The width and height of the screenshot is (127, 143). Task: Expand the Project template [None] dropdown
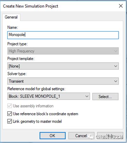tap(63, 66)
